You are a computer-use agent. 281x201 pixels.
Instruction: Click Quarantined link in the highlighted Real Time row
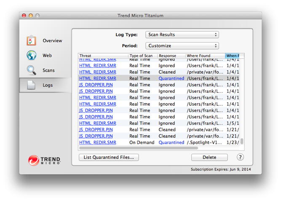click(171, 78)
